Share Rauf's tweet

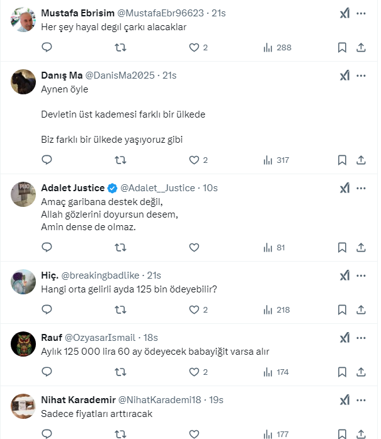(x=361, y=372)
